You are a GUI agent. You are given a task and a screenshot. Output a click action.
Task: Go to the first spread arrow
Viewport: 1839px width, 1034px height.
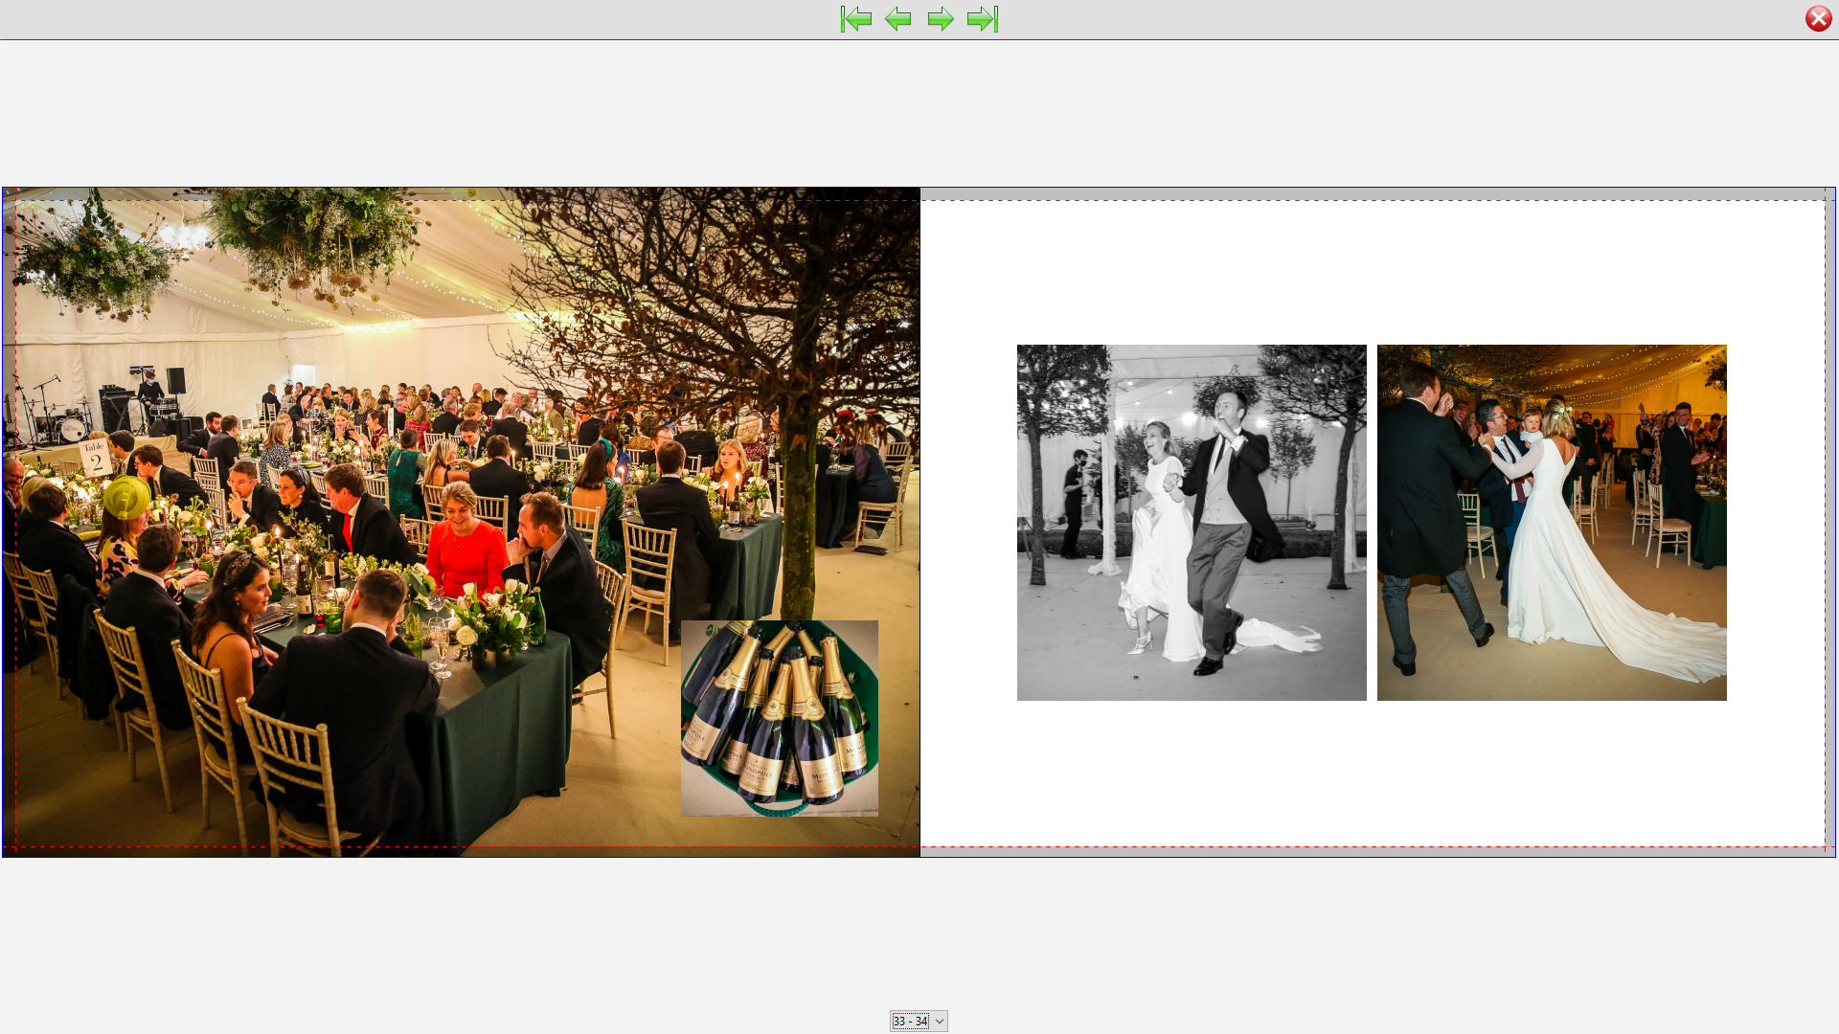[855, 19]
